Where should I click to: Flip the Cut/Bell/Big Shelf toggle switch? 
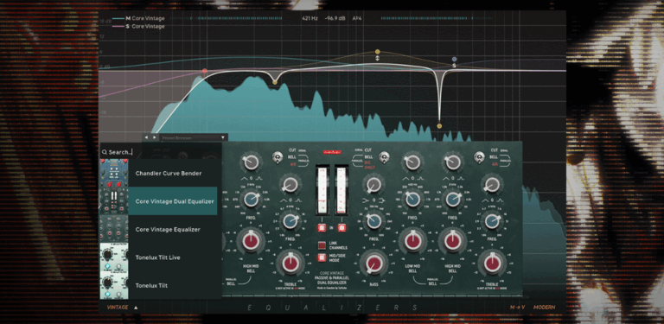click(384, 157)
